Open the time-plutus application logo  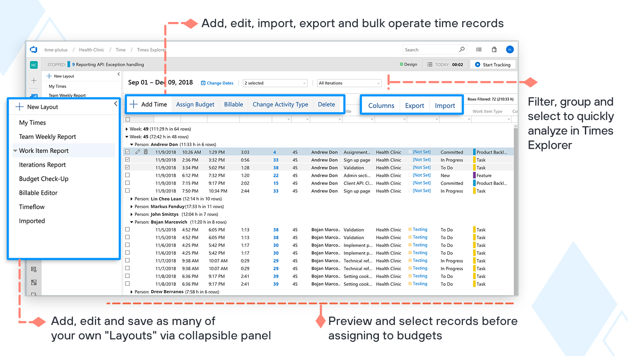tap(34, 50)
